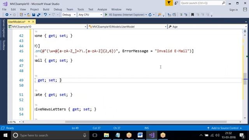
Task: Expand the Navigate Backward dropdown arrow
Action: [11, 15]
